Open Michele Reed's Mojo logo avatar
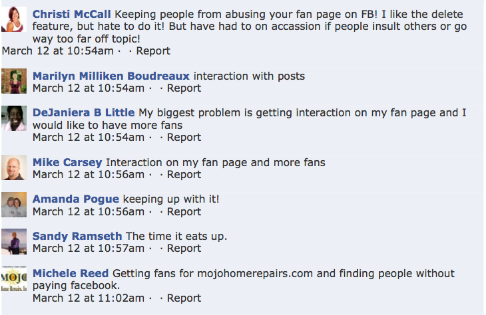 tap(14, 278)
